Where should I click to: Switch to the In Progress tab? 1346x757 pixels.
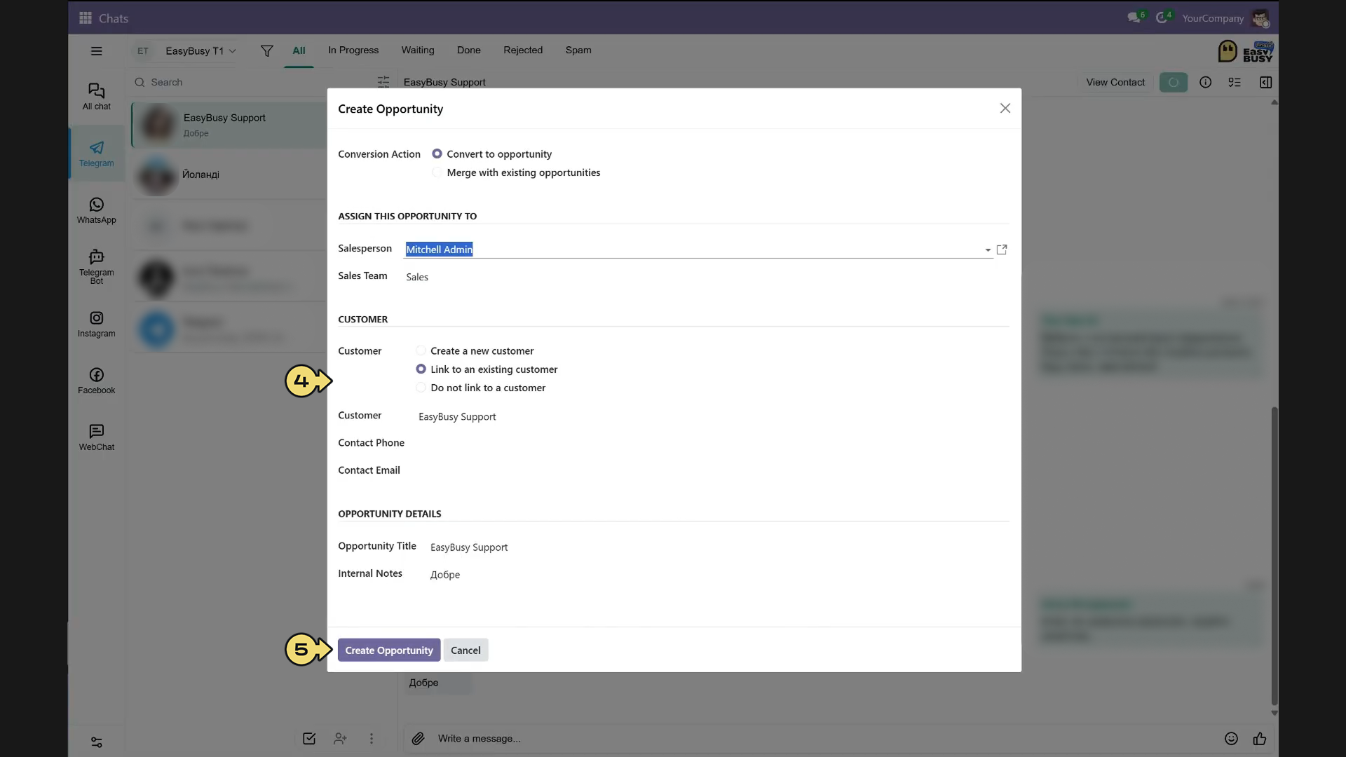click(x=353, y=50)
